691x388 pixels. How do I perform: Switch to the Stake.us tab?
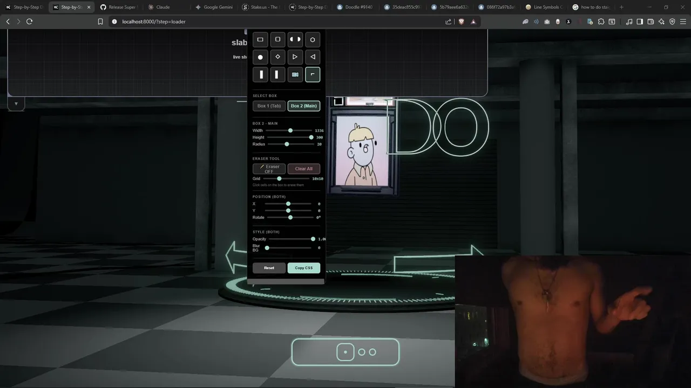[261, 7]
